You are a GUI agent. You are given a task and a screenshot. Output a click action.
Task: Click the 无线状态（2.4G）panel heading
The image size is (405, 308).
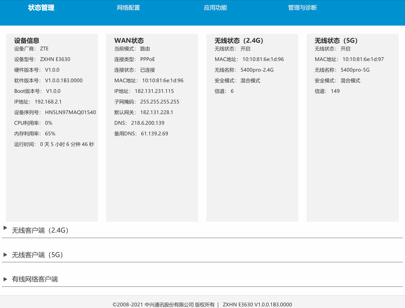tap(238, 40)
